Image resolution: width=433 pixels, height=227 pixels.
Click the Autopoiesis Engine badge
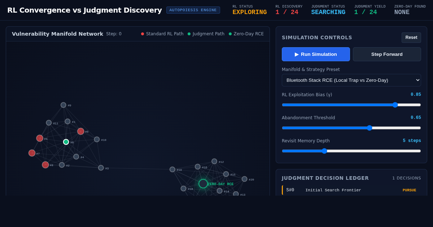click(193, 10)
